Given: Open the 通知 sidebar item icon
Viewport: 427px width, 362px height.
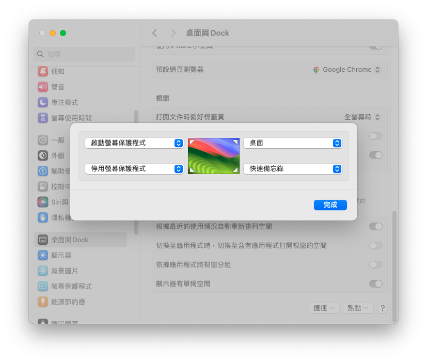Looking at the screenshot, I should tap(43, 71).
